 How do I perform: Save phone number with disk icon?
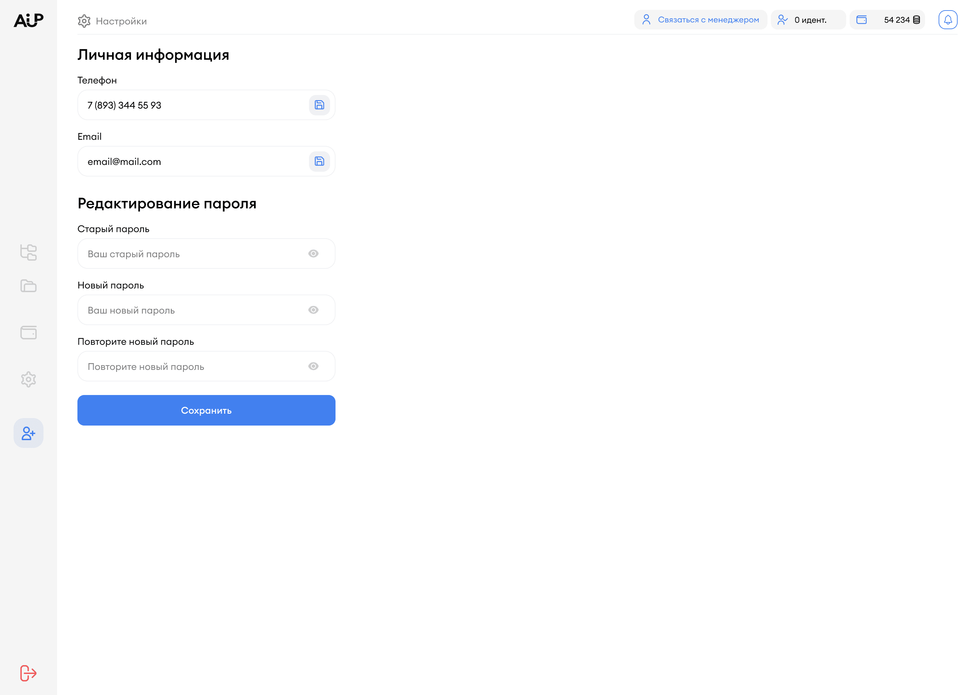pyautogui.click(x=319, y=105)
